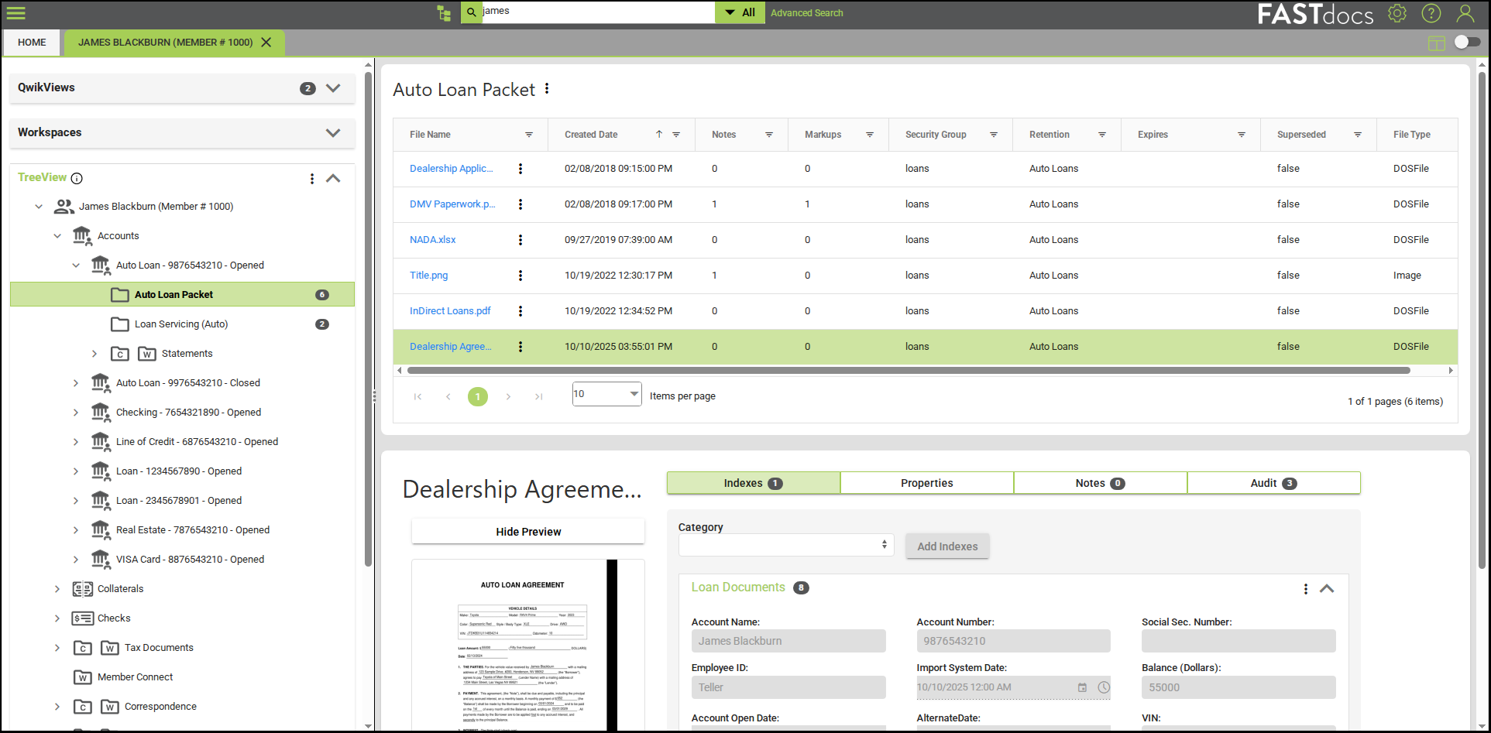Click the File Name column filter icon
The height and width of the screenshot is (733, 1491).
(529, 135)
